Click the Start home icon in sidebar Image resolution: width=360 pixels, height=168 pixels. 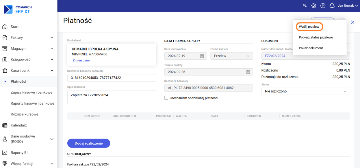click(x=5, y=27)
